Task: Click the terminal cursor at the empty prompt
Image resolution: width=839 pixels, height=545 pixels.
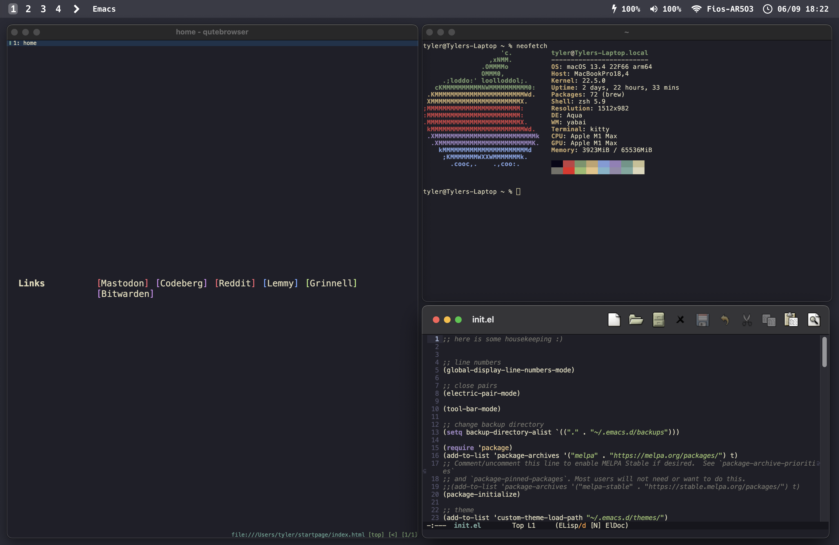Action: pyautogui.click(x=518, y=191)
